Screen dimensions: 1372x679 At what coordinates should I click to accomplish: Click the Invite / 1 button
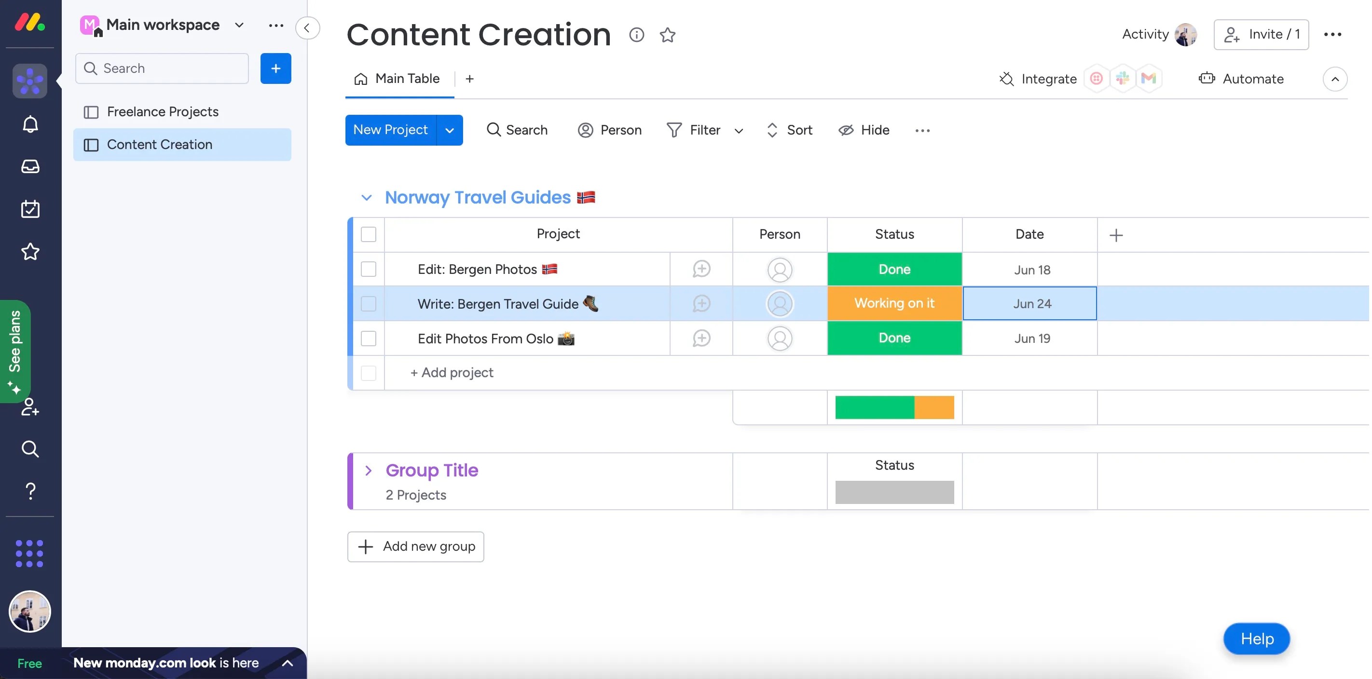(1261, 35)
